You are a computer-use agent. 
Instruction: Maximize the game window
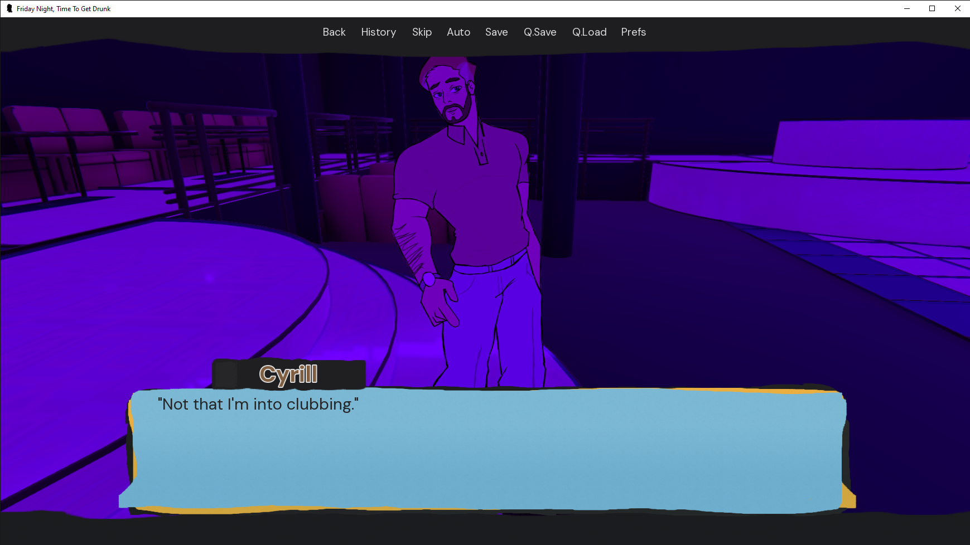pyautogui.click(x=932, y=8)
